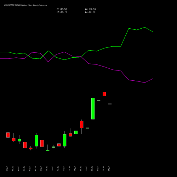Screen dimensions: 177x177
Task: Select the 17 Jul date label
Action: [75, 169]
